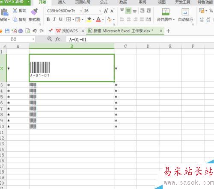
Task: Open the Paste (粘贴) dropdown arrow
Action: pyautogui.click(x=9, y=19)
